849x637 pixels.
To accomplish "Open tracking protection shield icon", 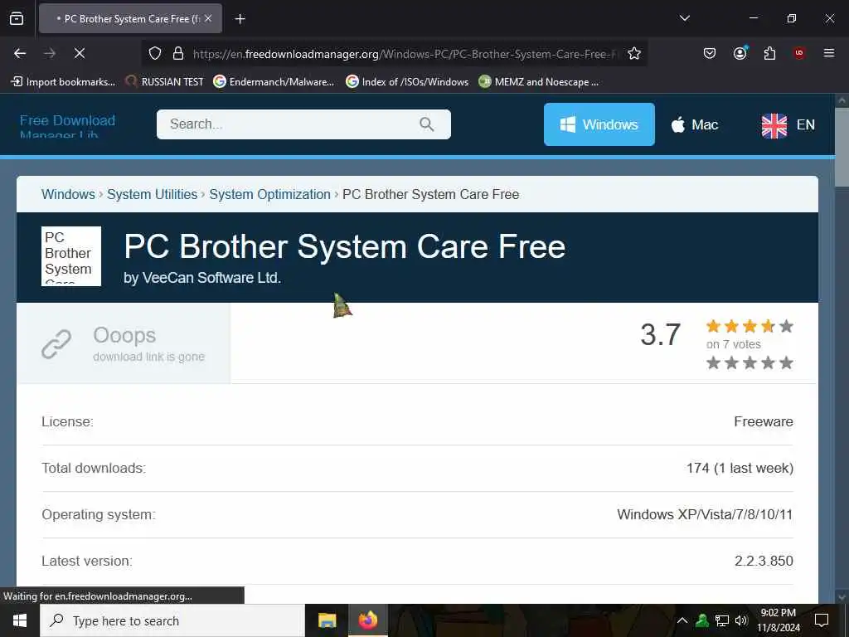I will 155,54.
